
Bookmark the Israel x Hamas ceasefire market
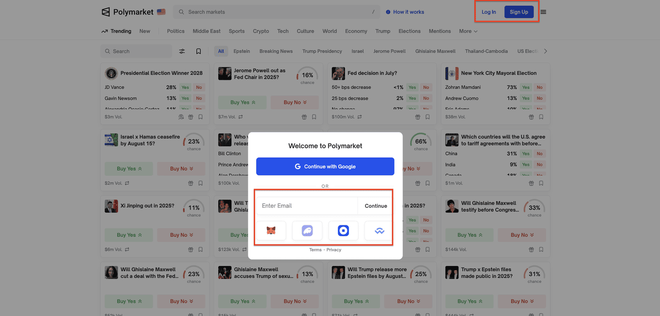click(x=201, y=183)
